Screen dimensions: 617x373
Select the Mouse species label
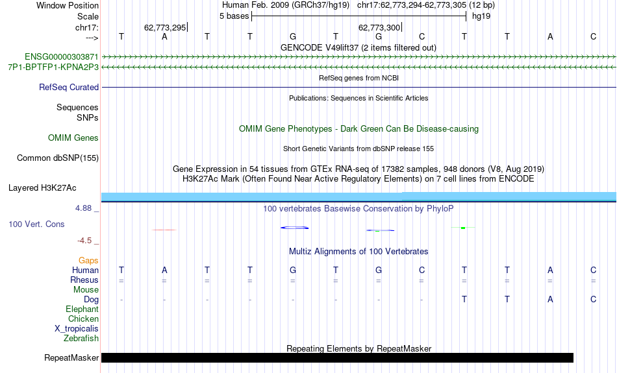pyautogui.click(x=86, y=290)
